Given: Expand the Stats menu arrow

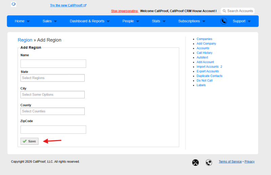Looking at the screenshot, I should pos(164,21).
